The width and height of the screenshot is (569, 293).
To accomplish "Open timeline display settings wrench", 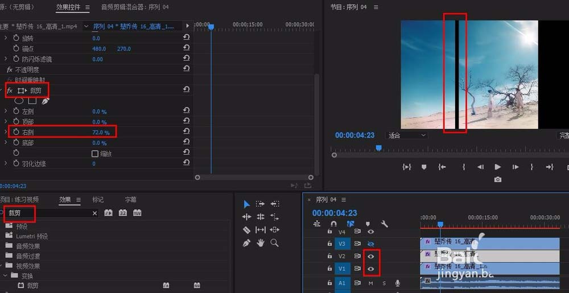I will tap(384, 224).
